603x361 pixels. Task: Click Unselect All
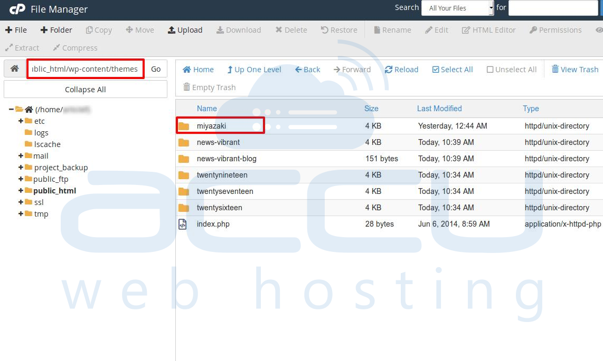512,70
